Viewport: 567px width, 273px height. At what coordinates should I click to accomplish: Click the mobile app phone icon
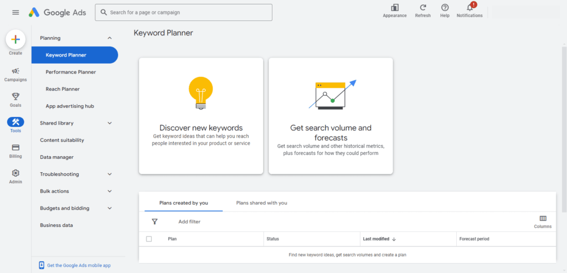point(42,265)
